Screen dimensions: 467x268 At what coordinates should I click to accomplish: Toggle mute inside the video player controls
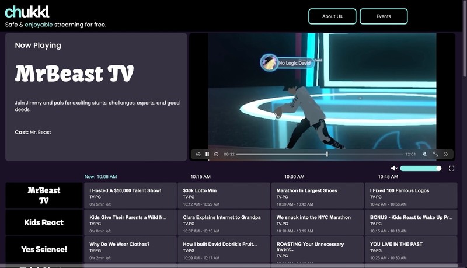[424, 154]
